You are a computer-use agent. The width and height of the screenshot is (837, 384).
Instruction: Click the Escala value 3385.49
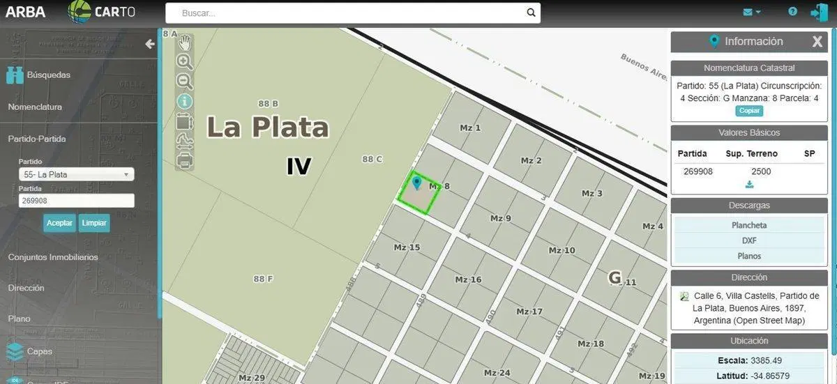click(767, 360)
